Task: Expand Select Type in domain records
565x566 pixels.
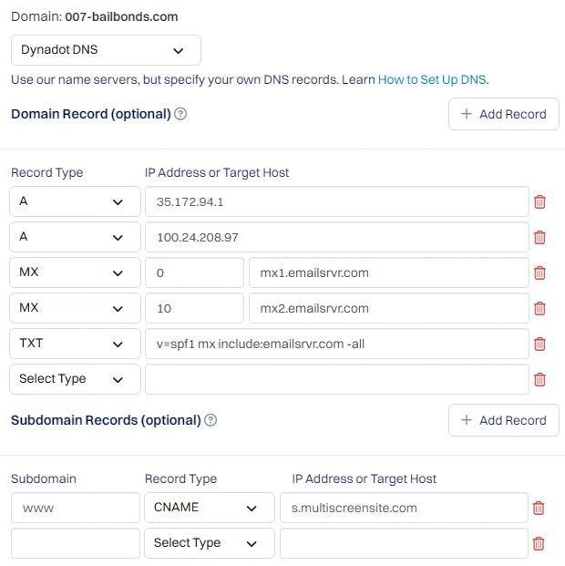Action: point(75,379)
